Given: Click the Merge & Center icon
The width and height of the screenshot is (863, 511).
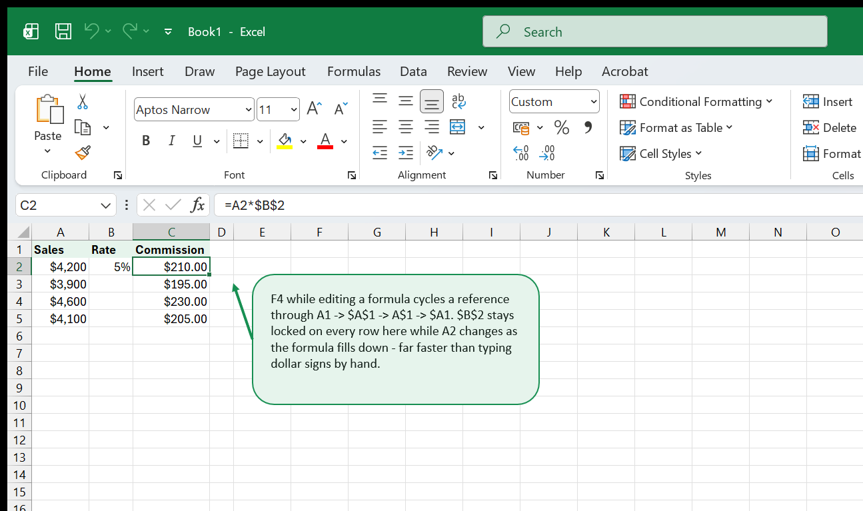Looking at the screenshot, I should click(458, 127).
